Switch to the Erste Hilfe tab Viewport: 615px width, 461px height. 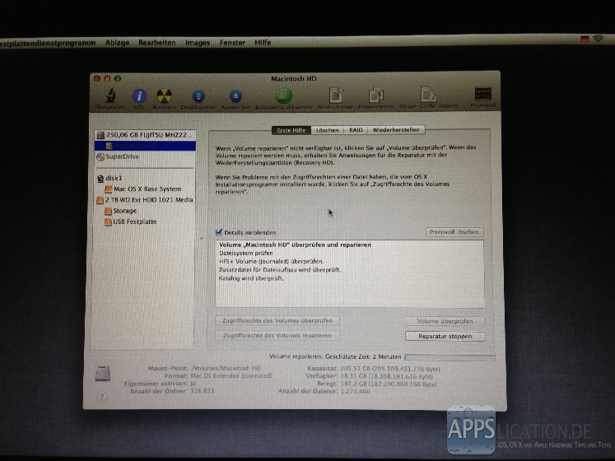coord(291,130)
